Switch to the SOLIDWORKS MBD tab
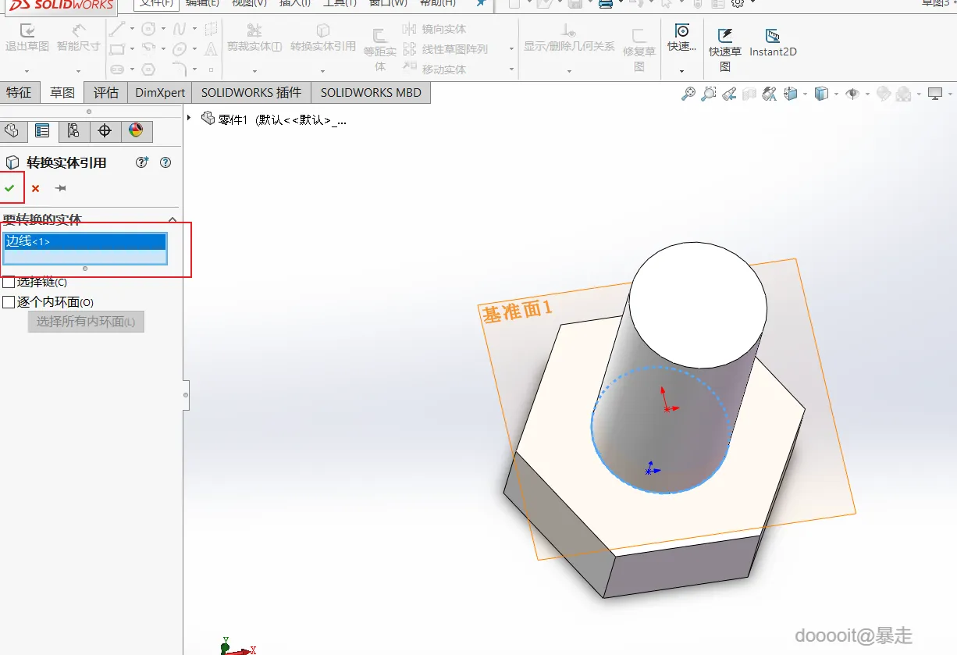The image size is (957, 655). click(370, 92)
